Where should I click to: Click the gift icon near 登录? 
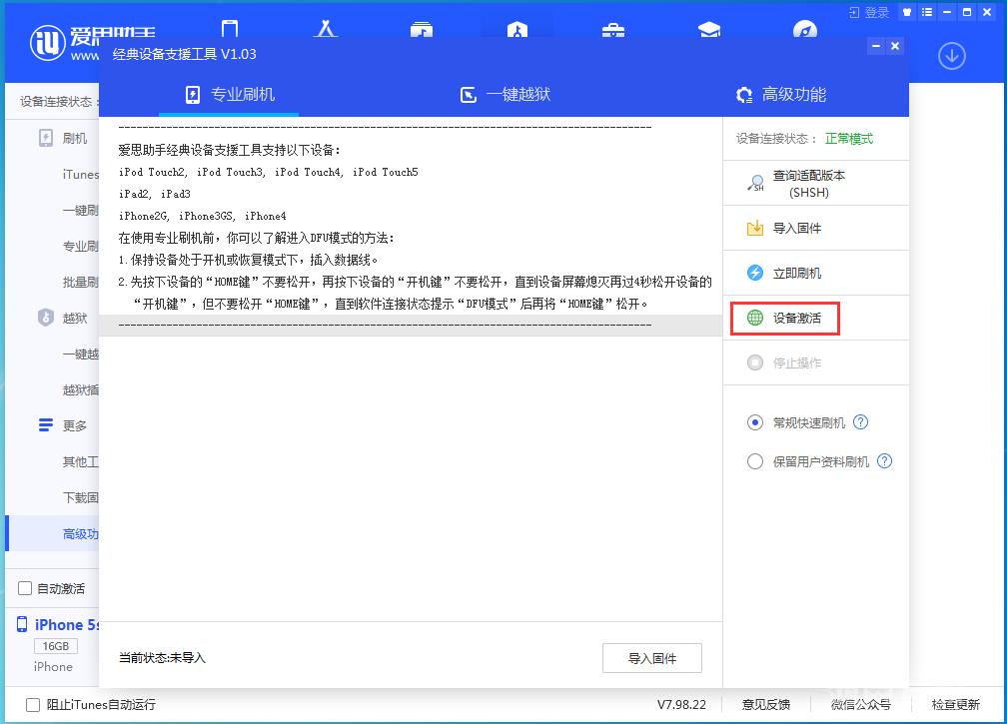pyautogui.click(x=906, y=12)
